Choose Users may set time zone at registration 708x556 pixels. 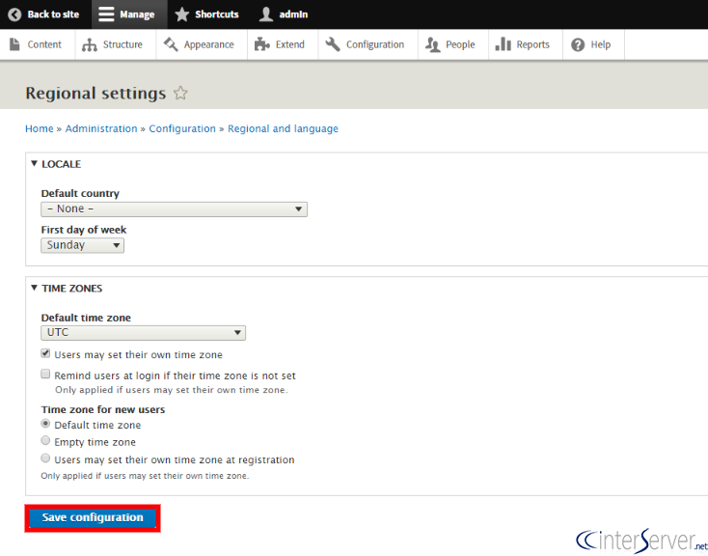click(x=45, y=459)
